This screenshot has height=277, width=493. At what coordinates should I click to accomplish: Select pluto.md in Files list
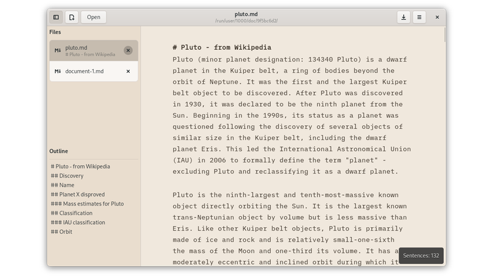pyautogui.click(x=89, y=50)
